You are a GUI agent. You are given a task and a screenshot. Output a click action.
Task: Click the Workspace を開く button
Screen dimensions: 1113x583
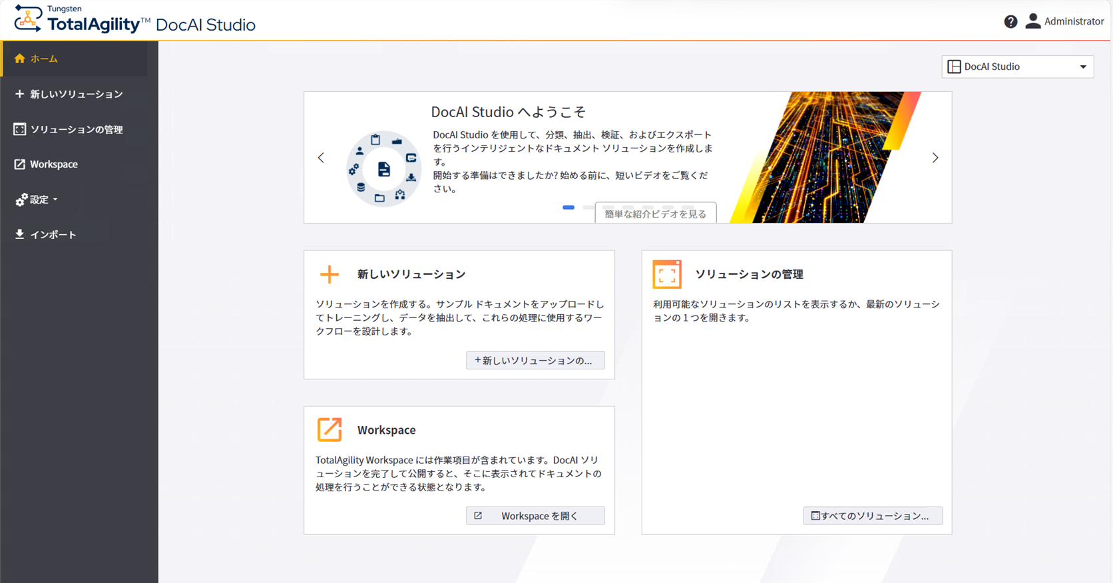coord(535,516)
